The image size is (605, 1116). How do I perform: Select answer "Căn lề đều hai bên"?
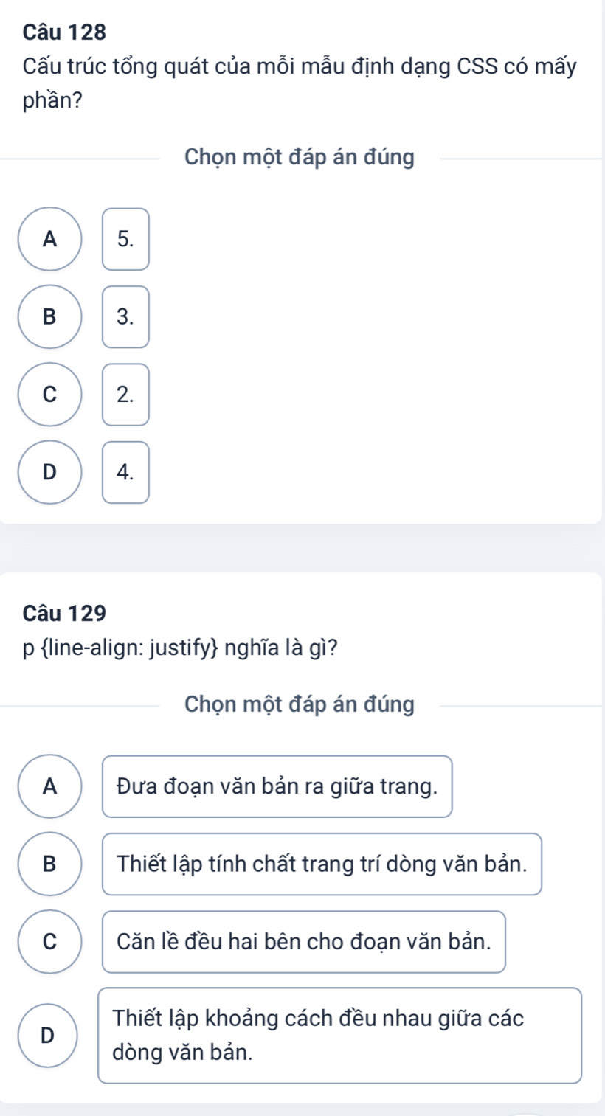pyautogui.click(x=303, y=942)
